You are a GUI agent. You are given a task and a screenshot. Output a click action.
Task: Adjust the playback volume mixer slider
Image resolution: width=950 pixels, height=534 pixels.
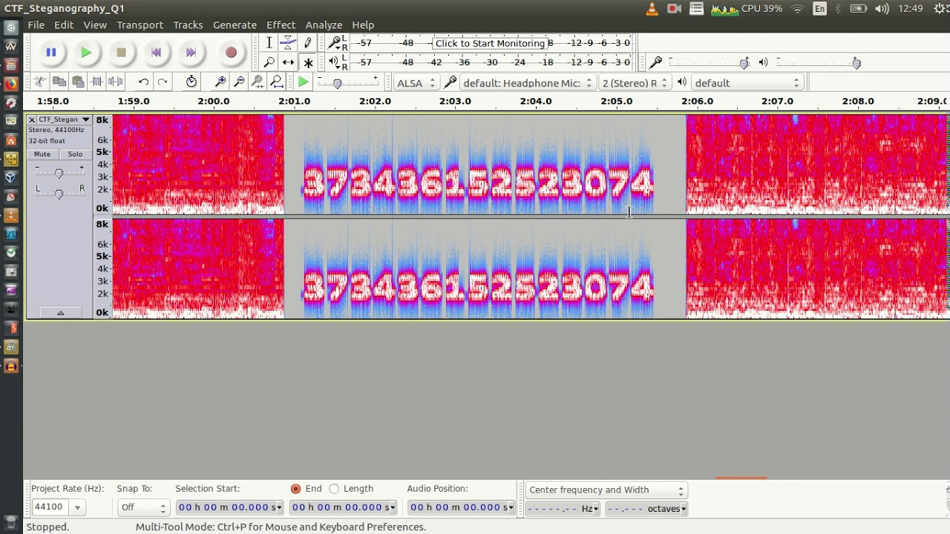point(856,64)
